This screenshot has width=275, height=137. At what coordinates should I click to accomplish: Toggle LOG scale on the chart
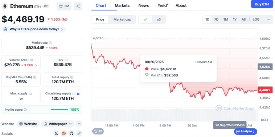click(x=256, y=19)
